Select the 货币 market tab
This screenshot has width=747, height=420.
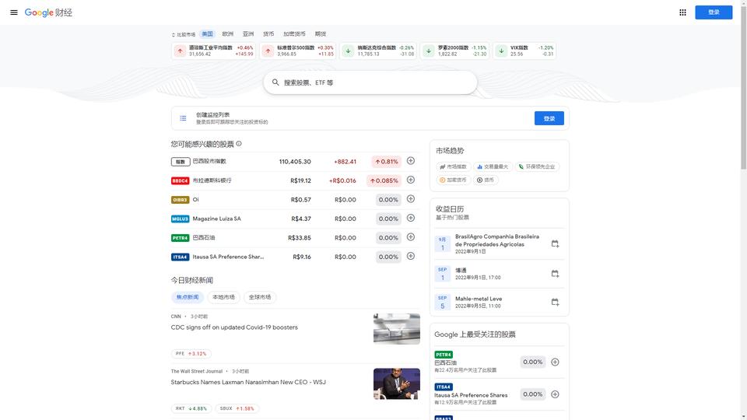tap(268, 33)
